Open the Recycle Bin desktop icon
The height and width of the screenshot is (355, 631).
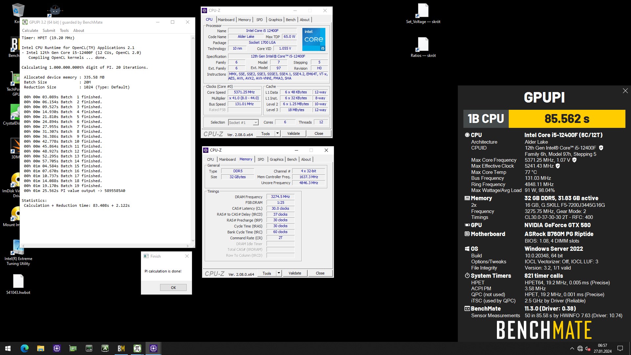pyautogui.click(x=18, y=10)
